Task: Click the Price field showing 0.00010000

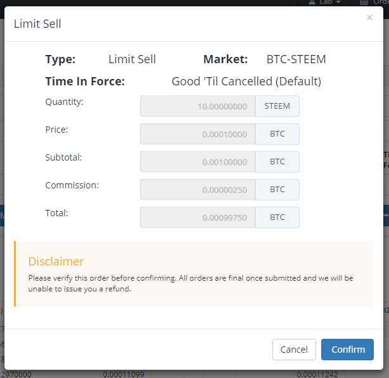Action: [198, 134]
